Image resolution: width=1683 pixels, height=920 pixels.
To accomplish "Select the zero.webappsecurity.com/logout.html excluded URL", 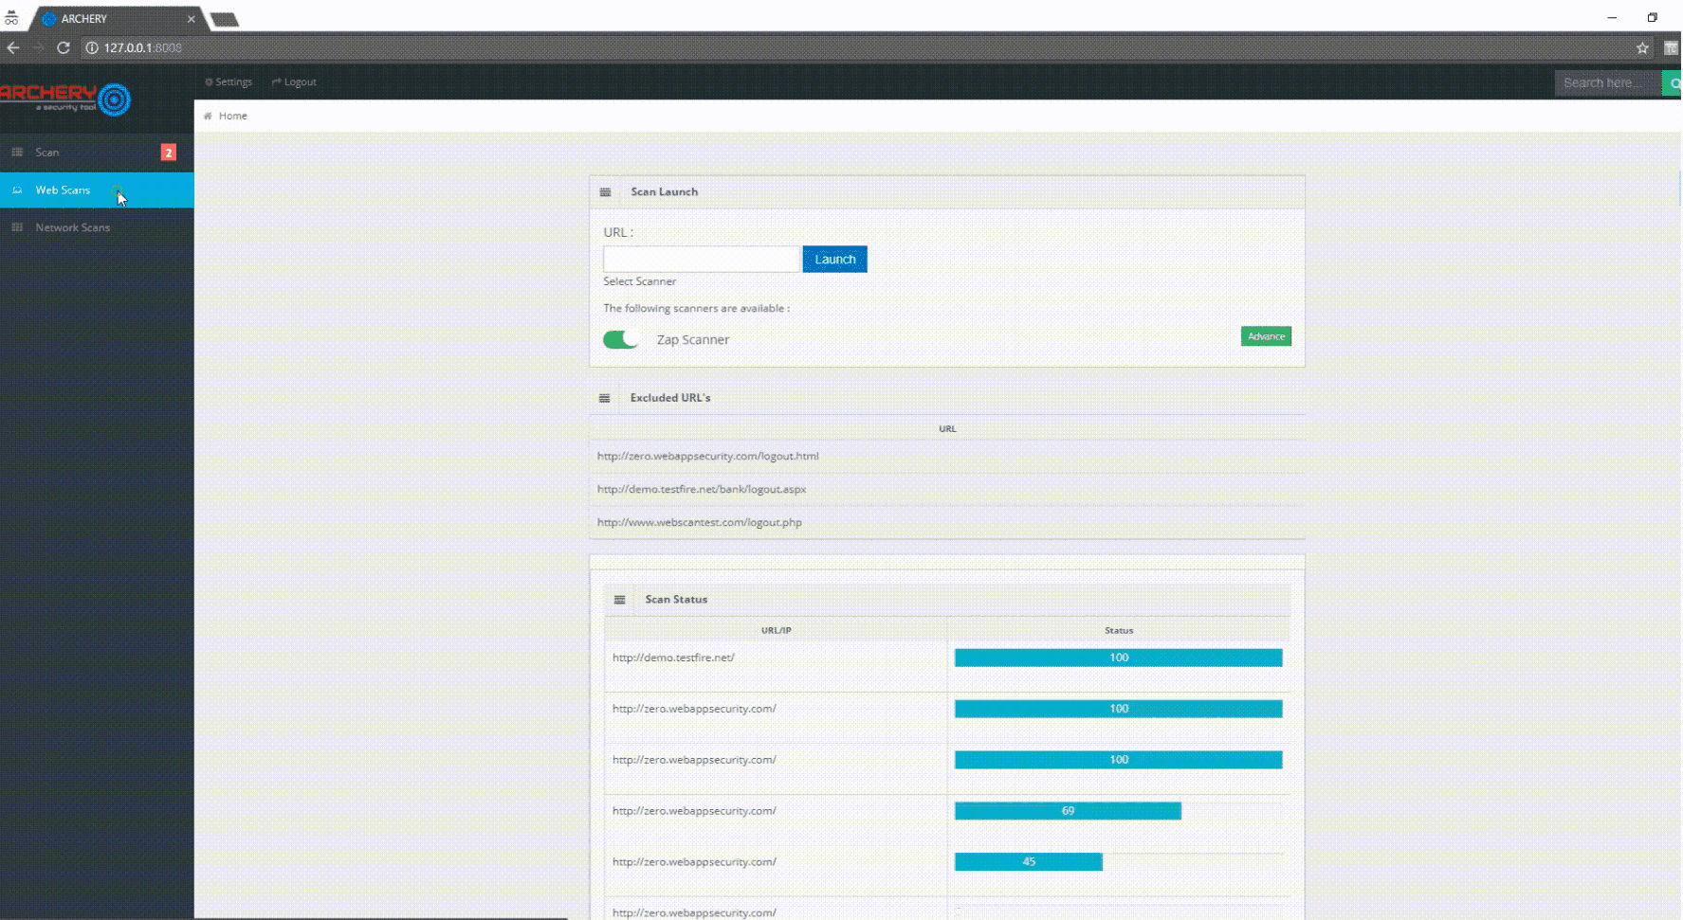I will (x=707, y=456).
